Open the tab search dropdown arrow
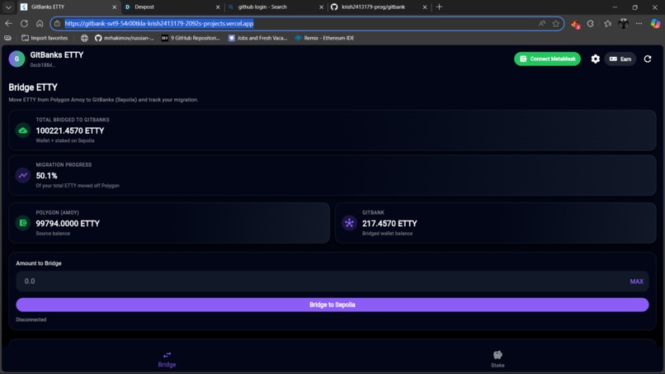The width and height of the screenshot is (665, 374). [8, 7]
